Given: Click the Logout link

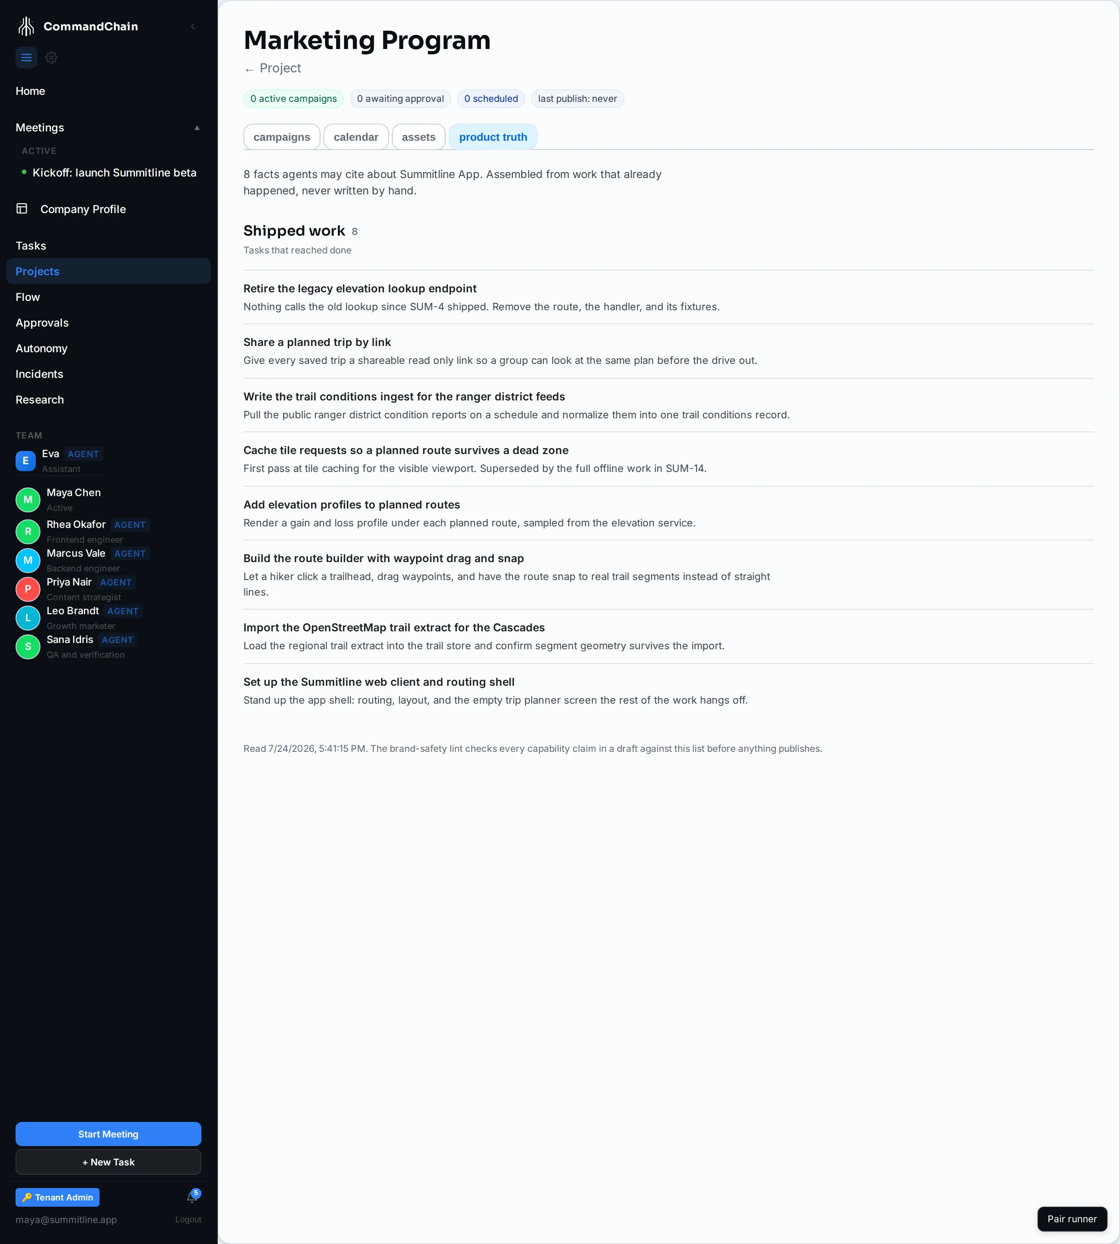Looking at the screenshot, I should coord(188,1220).
